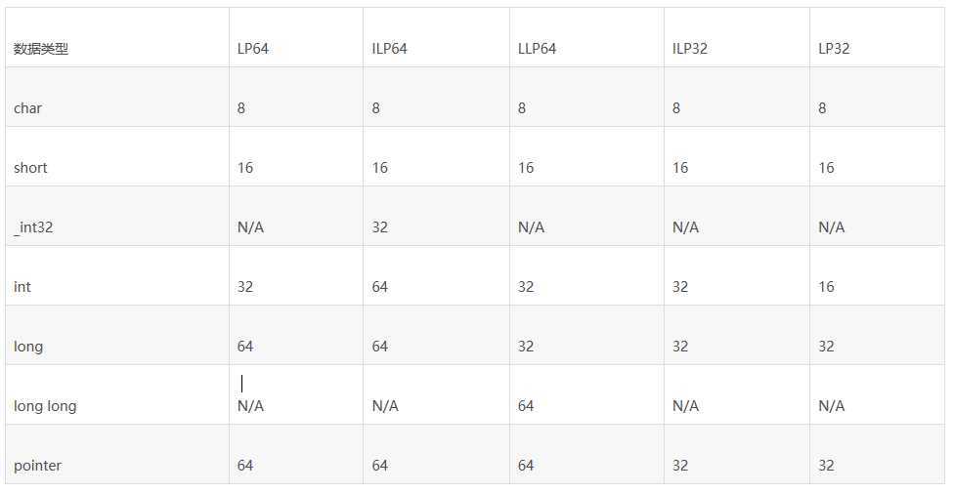The height and width of the screenshot is (493, 953).
Task: Select the int value 16 under LP32
Action: [x=826, y=287]
